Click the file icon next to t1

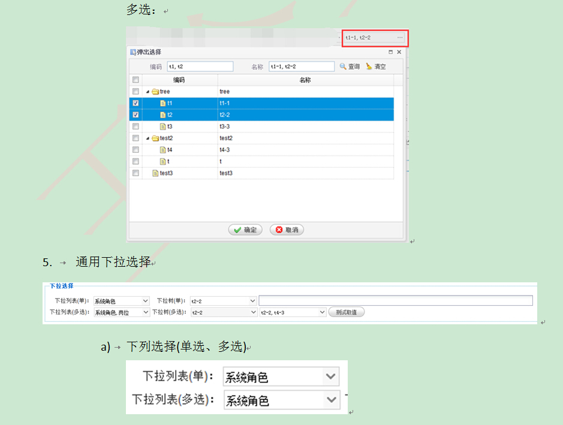coord(163,103)
